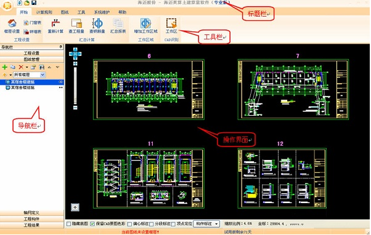
Task: Click green plus add-drawing icon in navigation panel
Action: 4,67
